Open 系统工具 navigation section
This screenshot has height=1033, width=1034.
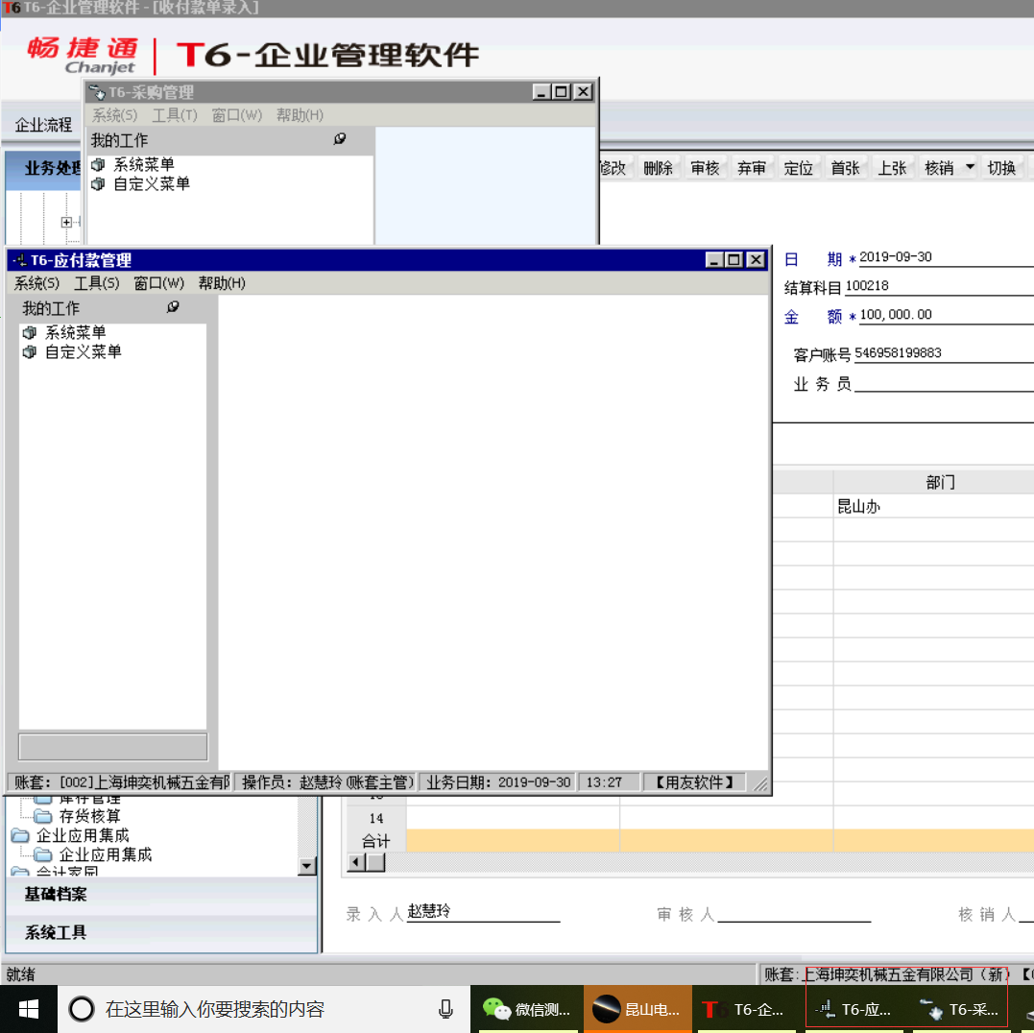click(x=161, y=933)
